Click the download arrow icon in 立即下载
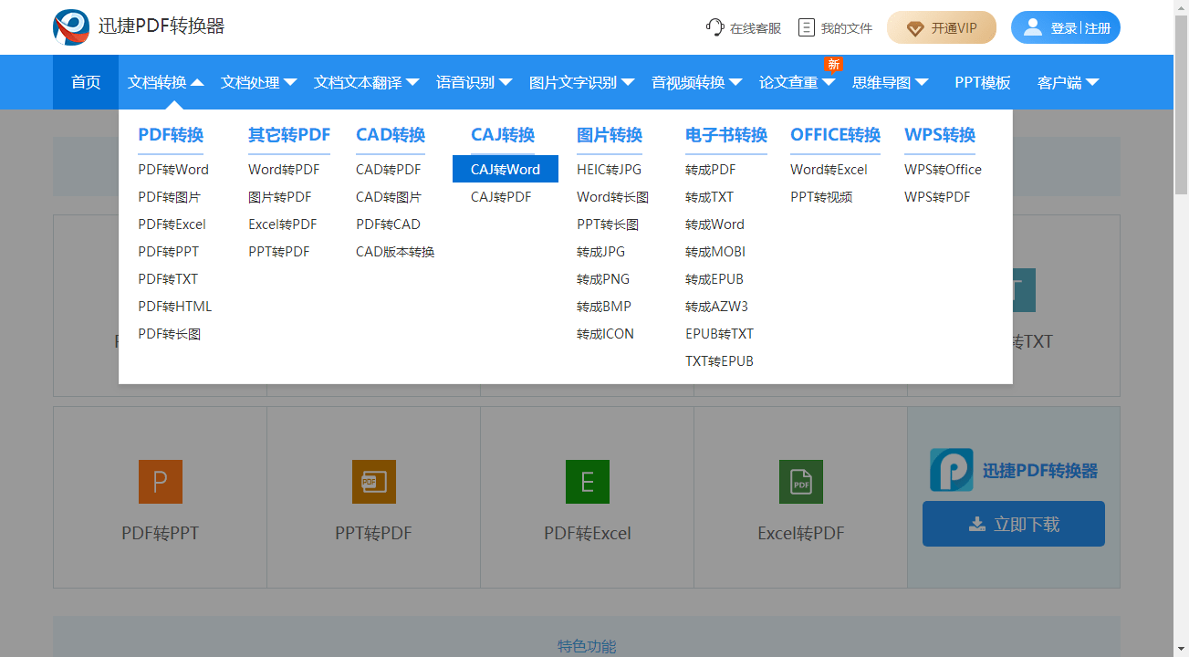The image size is (1189, 657). [977, 523]
